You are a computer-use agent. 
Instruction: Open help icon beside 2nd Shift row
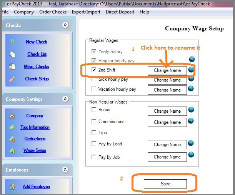pos(191,70)
